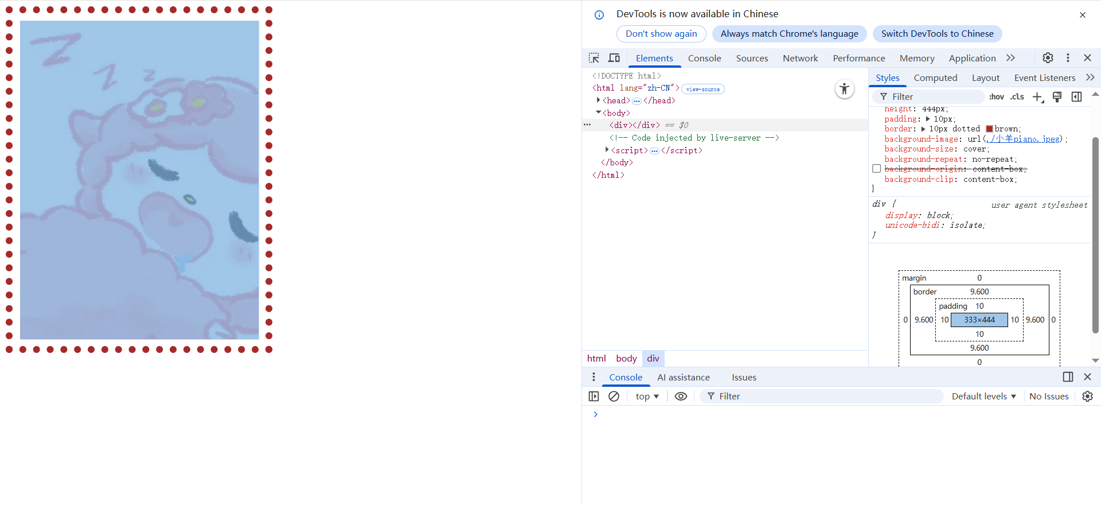Open the Performance tab
Image resolution: width=1101 pixels, height=505 pixels.
pyautogui.click(x=858, y=59)
